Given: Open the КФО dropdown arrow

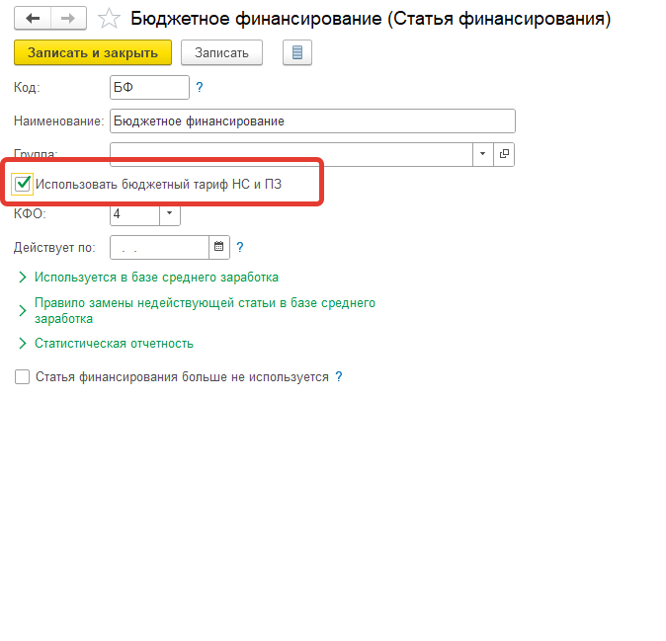Looking at the screenshot, I should [169, 213].
